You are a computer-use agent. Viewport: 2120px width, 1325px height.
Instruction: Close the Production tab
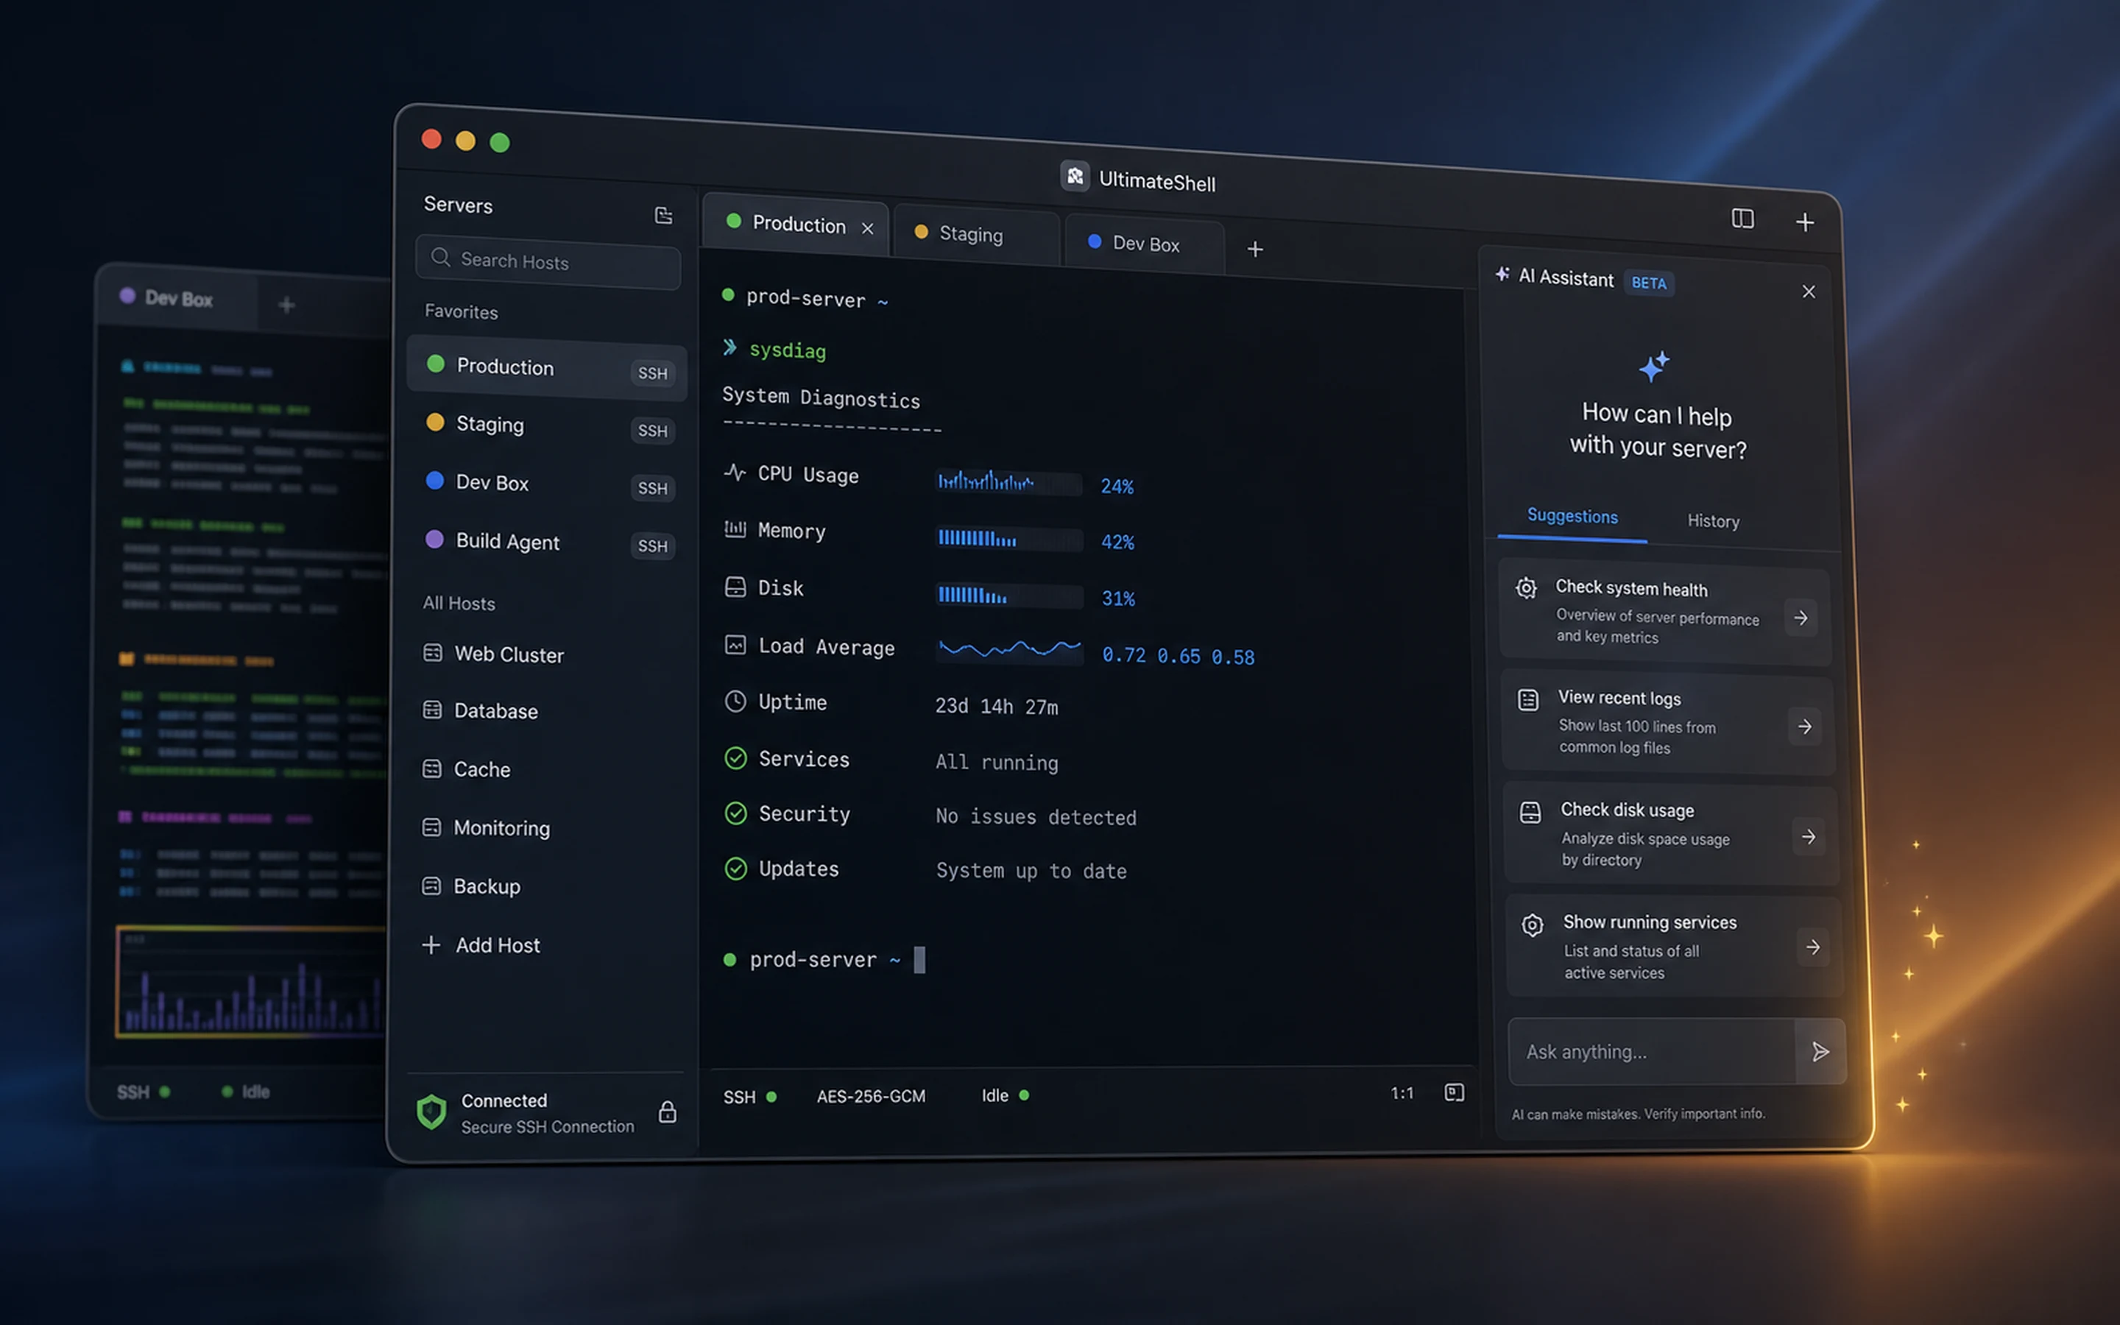click(867, 229)
